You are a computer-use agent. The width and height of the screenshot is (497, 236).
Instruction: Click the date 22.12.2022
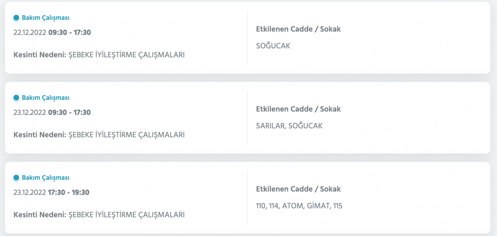(30, 32)
